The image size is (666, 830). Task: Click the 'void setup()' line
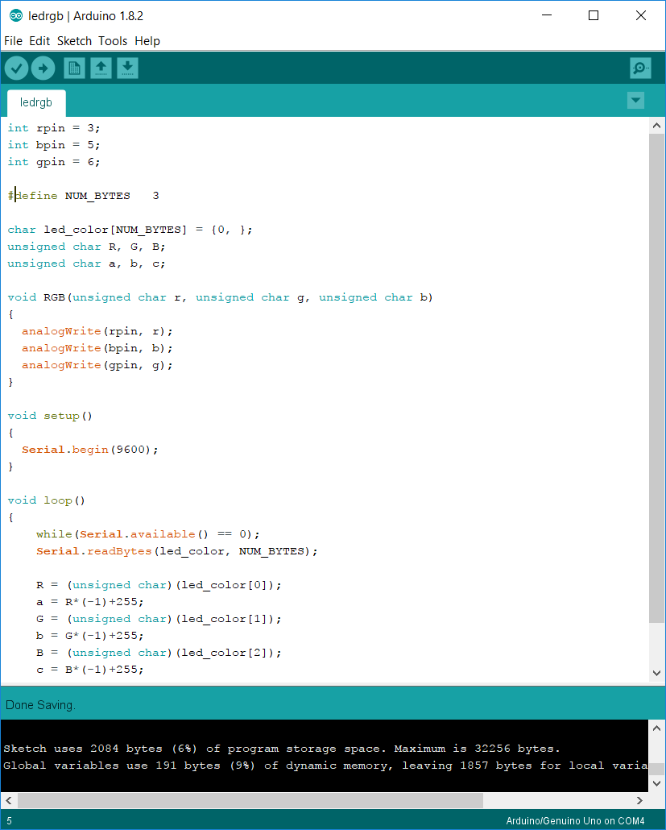(x=50, y=416)
